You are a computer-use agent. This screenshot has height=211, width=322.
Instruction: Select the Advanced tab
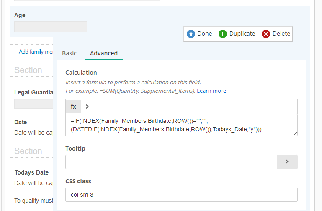tap(104, 53)
